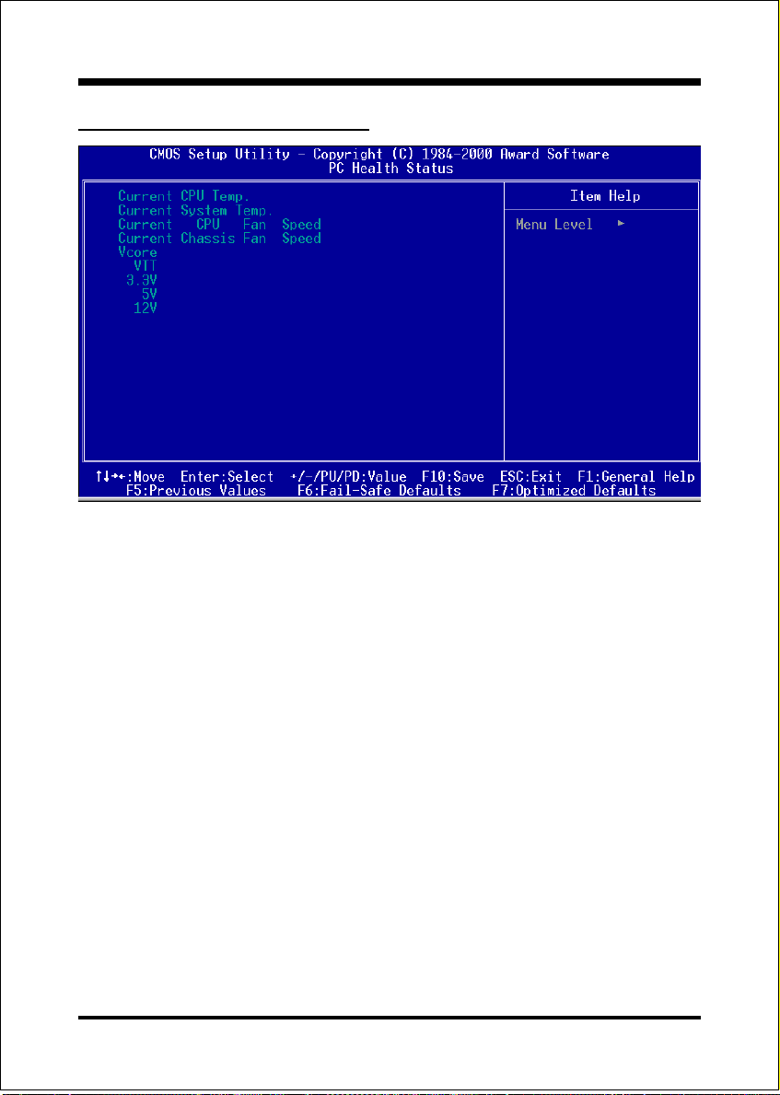780x1095 pixels.
Task: Click the 3.3V voltage row
Action: coord(141,279)
